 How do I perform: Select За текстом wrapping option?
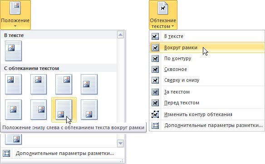tap(207, 92)
